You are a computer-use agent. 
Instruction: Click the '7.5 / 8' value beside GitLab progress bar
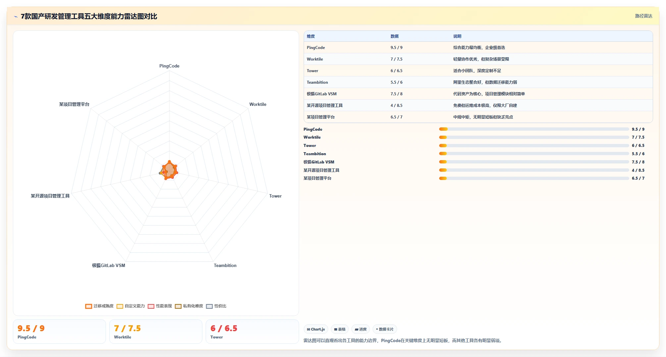click(638, 162)
